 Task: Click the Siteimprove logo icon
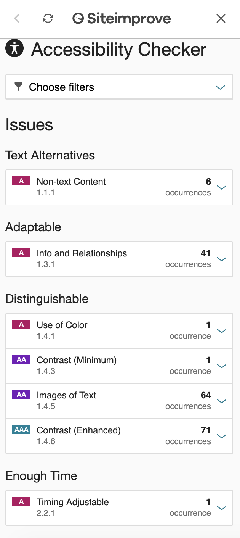coord(78,18)
